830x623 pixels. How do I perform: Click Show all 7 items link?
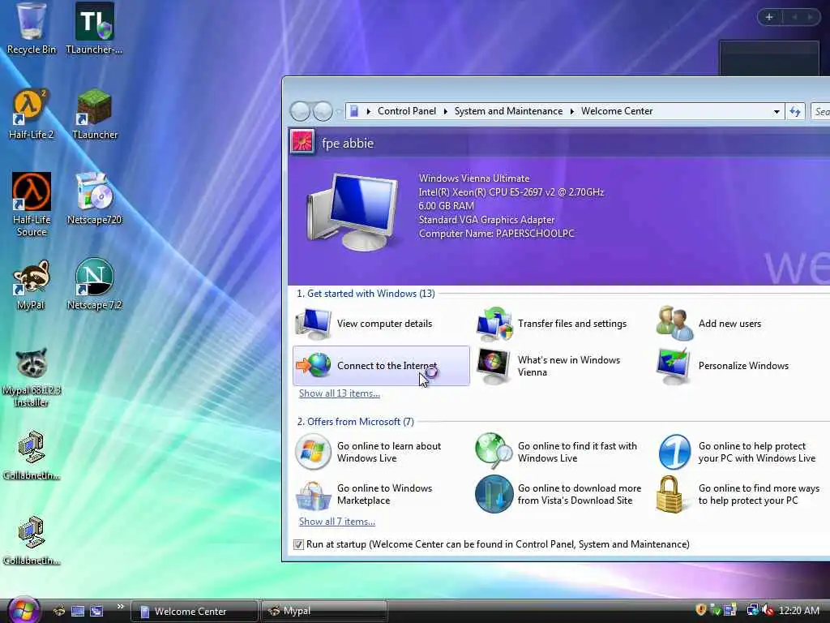point(336,522)
